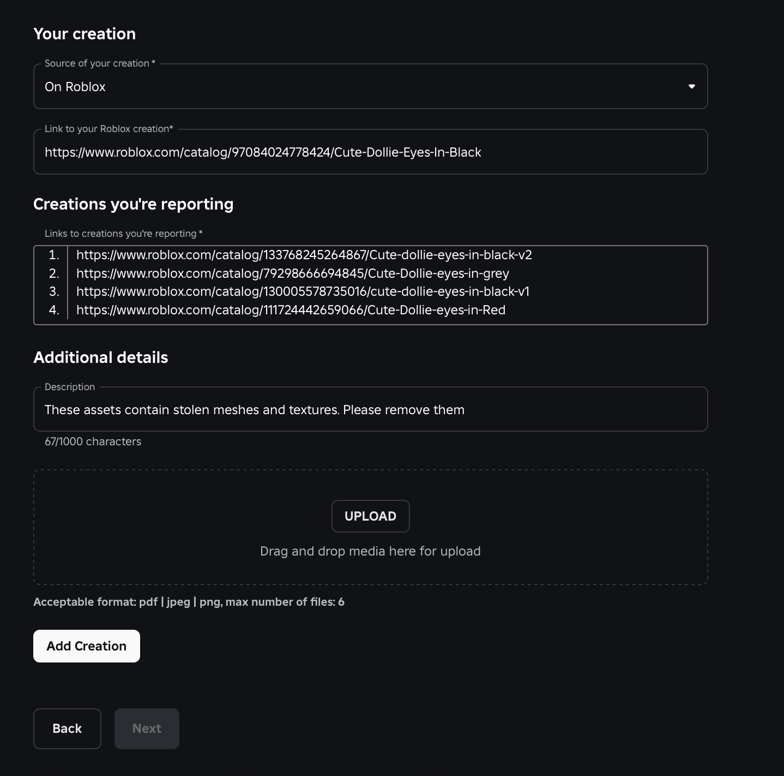This screenshot has width=784, height=776.
Task: Select the cute-dollie-eyes-in-black-v1 link line
Action: (303, 291)
